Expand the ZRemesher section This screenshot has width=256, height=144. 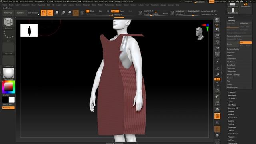point(231,71)
